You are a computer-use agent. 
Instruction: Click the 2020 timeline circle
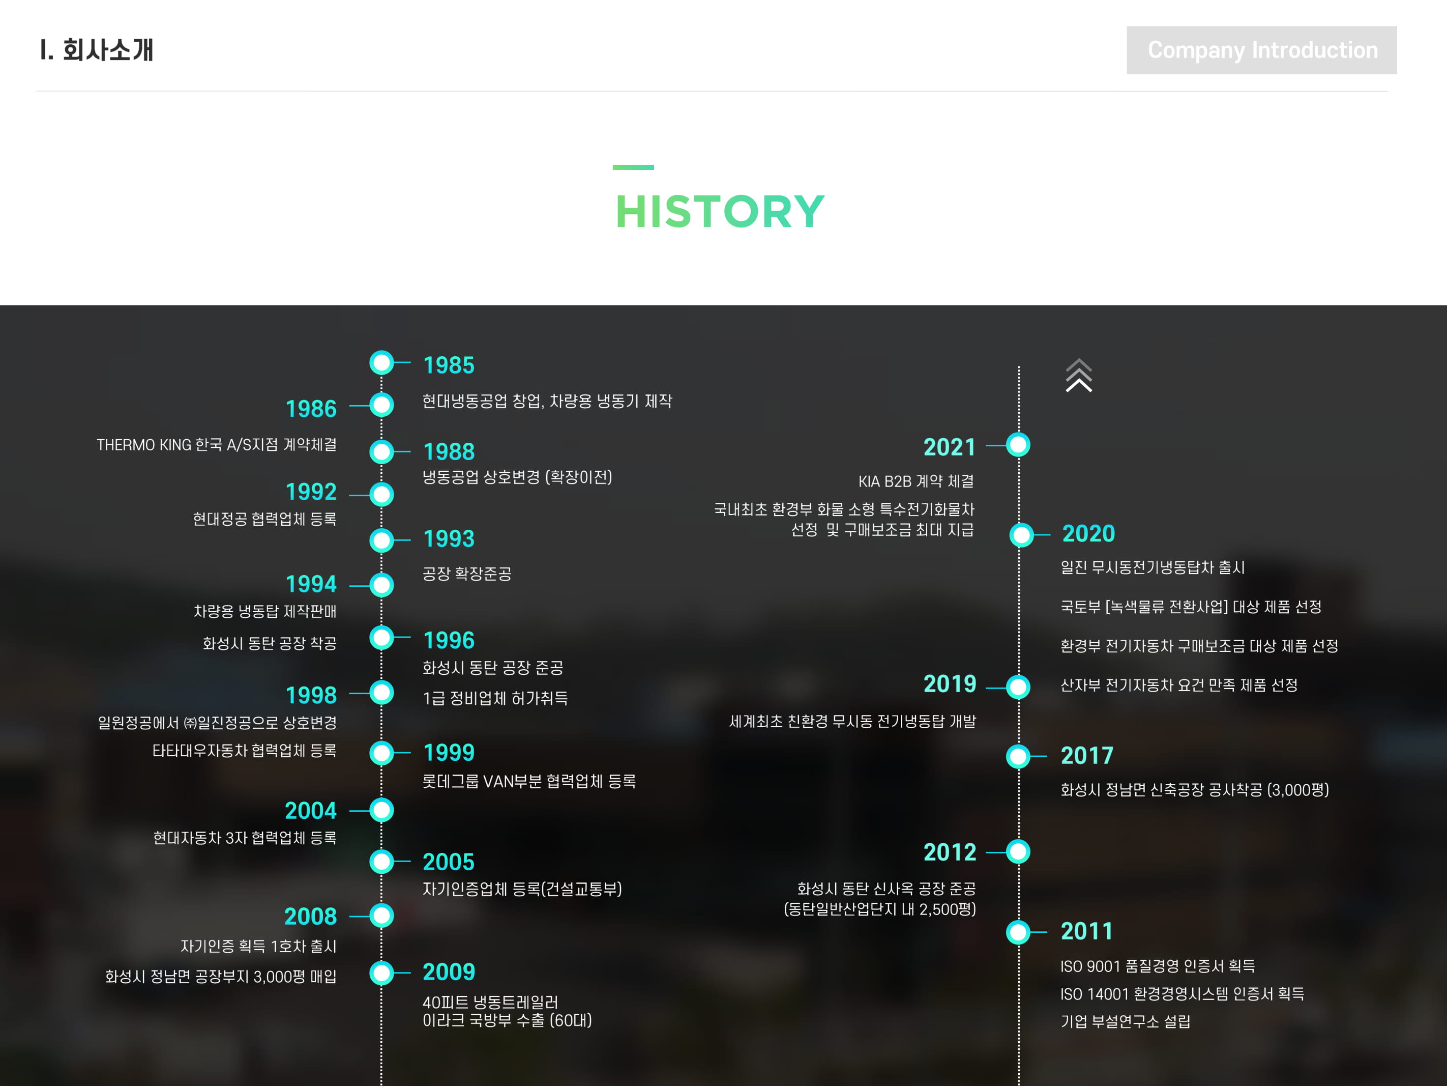click(1021, 535)
